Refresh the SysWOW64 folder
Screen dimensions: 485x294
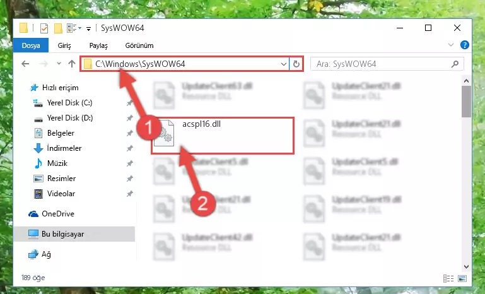(x=296, y=64)
